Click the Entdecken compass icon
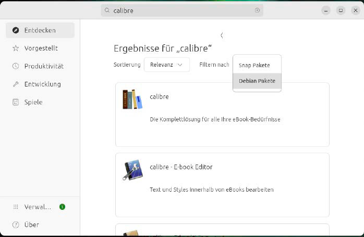Image resolution: width=364 pixels, height=237 pixels. click(x=16, y=30)
